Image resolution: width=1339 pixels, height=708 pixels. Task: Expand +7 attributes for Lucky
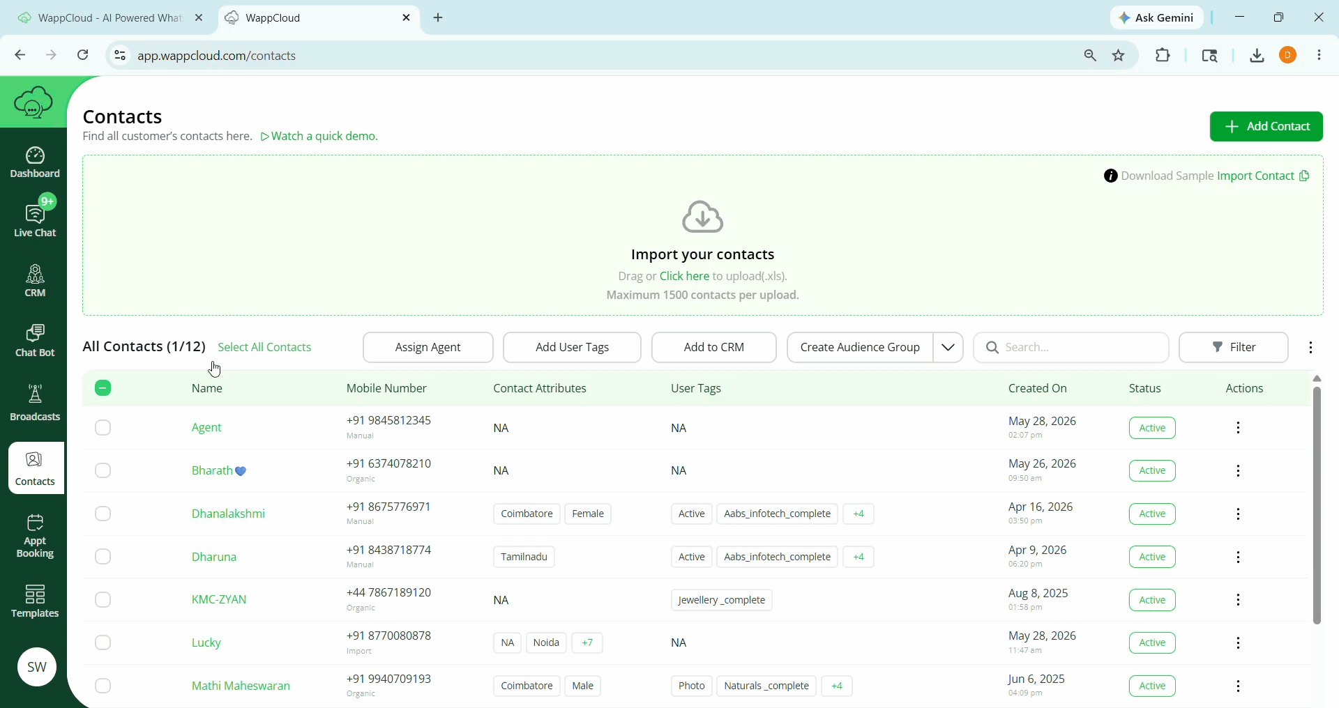point(587,643)
